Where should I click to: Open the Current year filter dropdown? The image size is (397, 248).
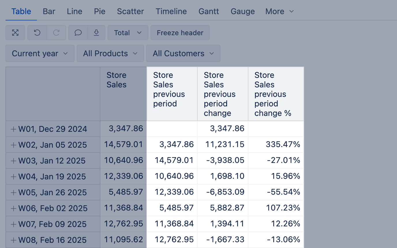(x=40, y=53)
